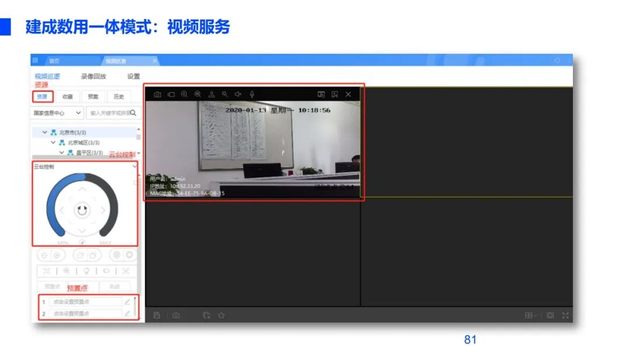Click the preset 2 name field
Viewport: 630px width, 355px height.
pos(85,313)
